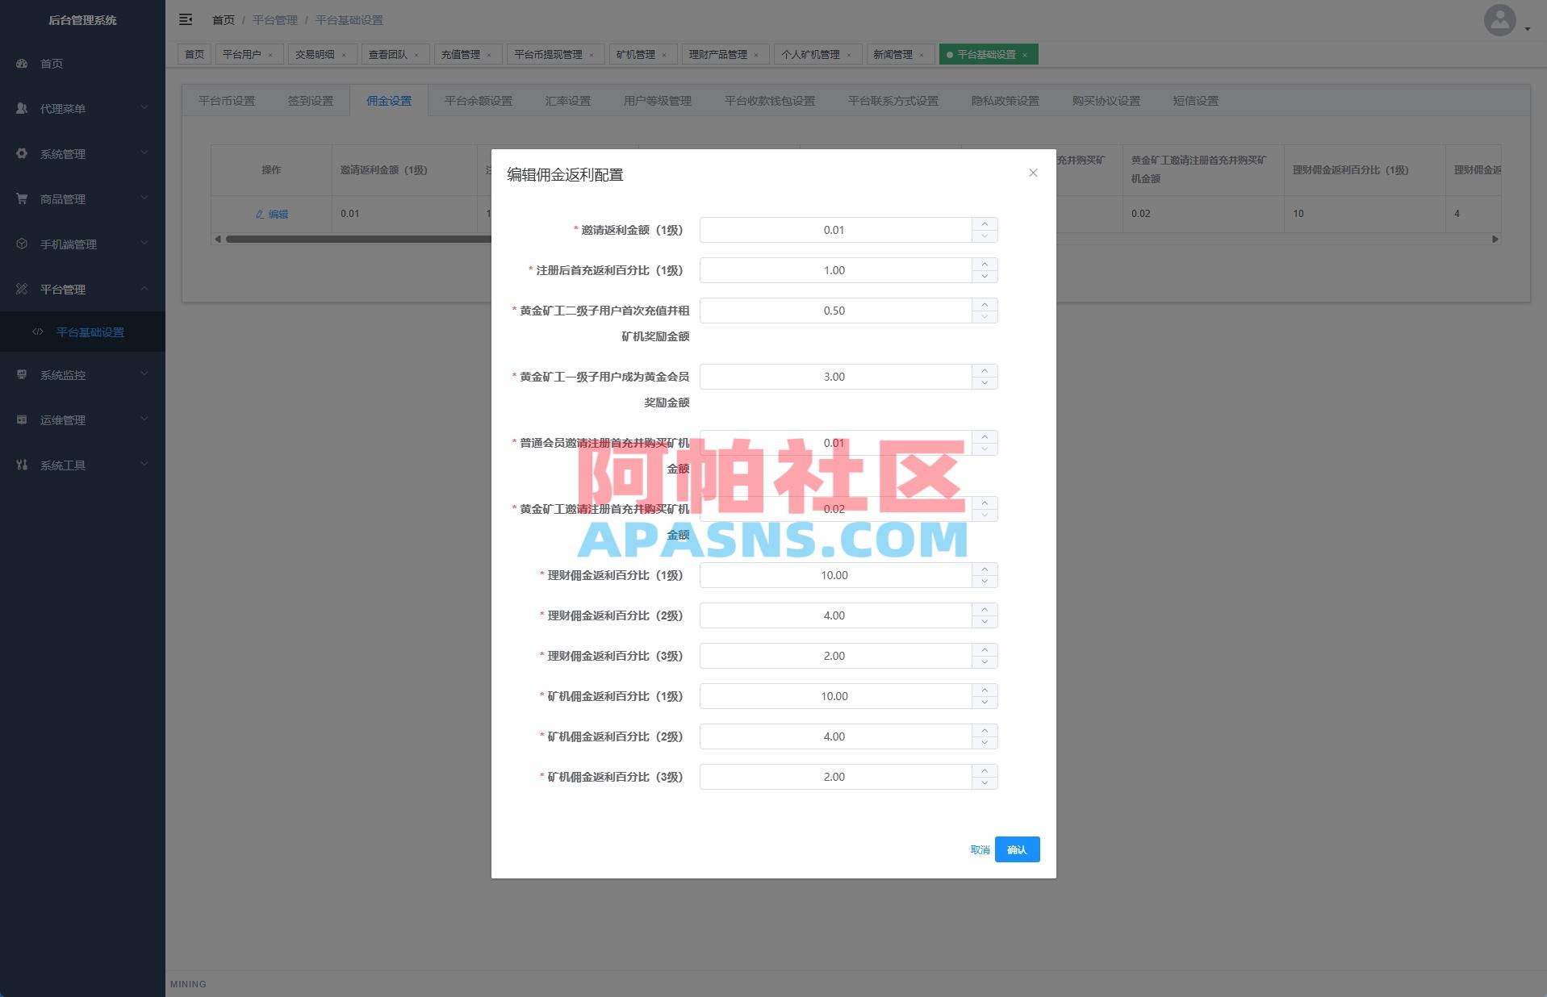
Task: Click the 邀请返利金额（1级）input field
Action: 835,230
